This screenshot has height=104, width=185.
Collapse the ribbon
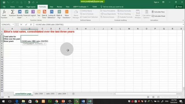pyautogui.click(x=183, y=20)
